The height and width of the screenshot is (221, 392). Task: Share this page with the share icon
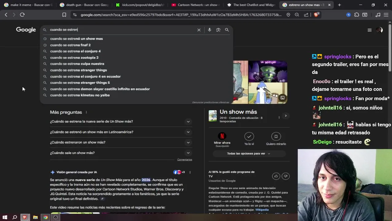pos(306,15)
